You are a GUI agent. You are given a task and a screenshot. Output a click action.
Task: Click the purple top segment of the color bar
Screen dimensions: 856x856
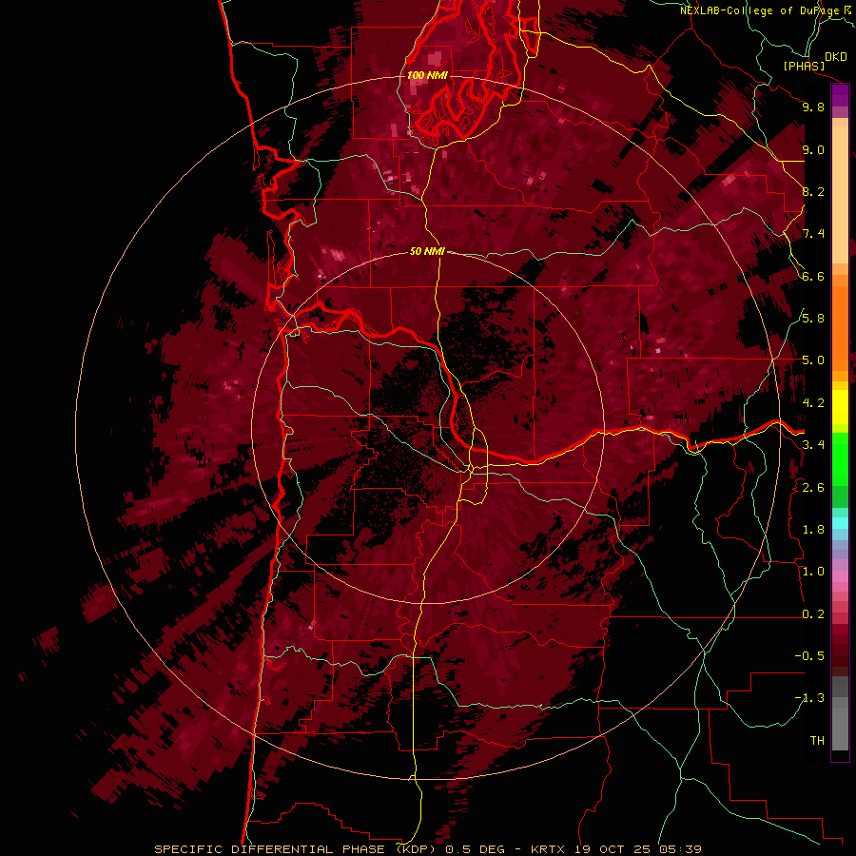[x=840, y=96]
